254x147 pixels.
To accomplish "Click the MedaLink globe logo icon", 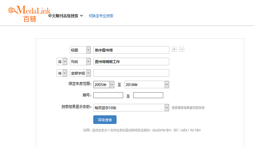I will [13, 10].
